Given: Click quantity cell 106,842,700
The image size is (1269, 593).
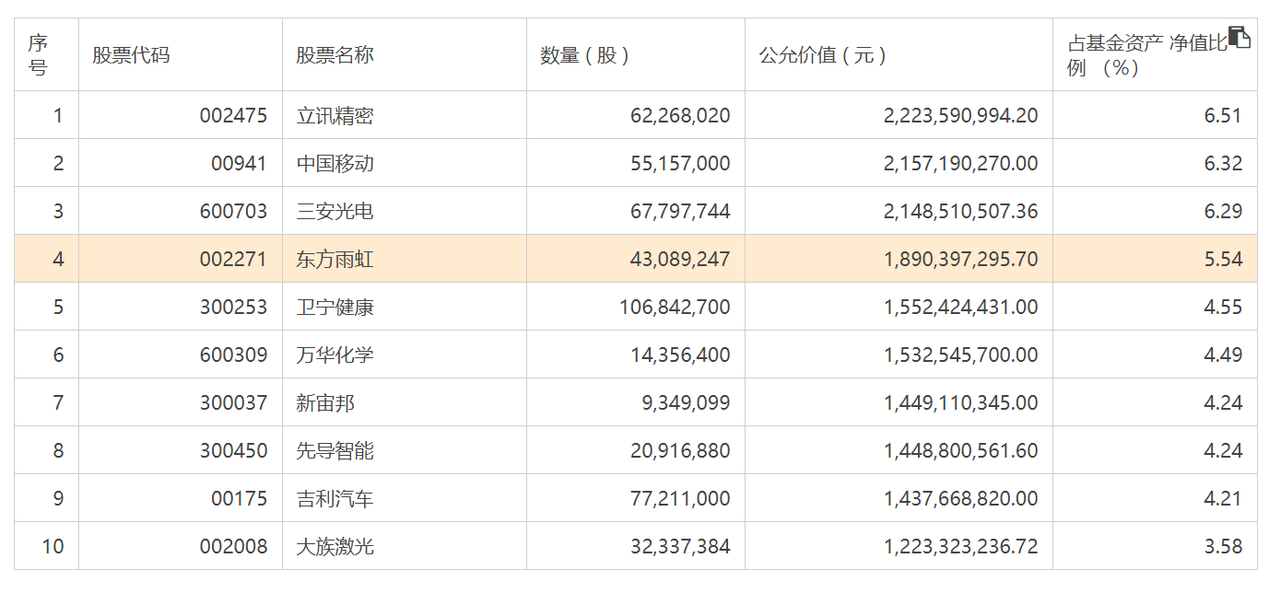Looking at the screenshot, I should [675, 308].
